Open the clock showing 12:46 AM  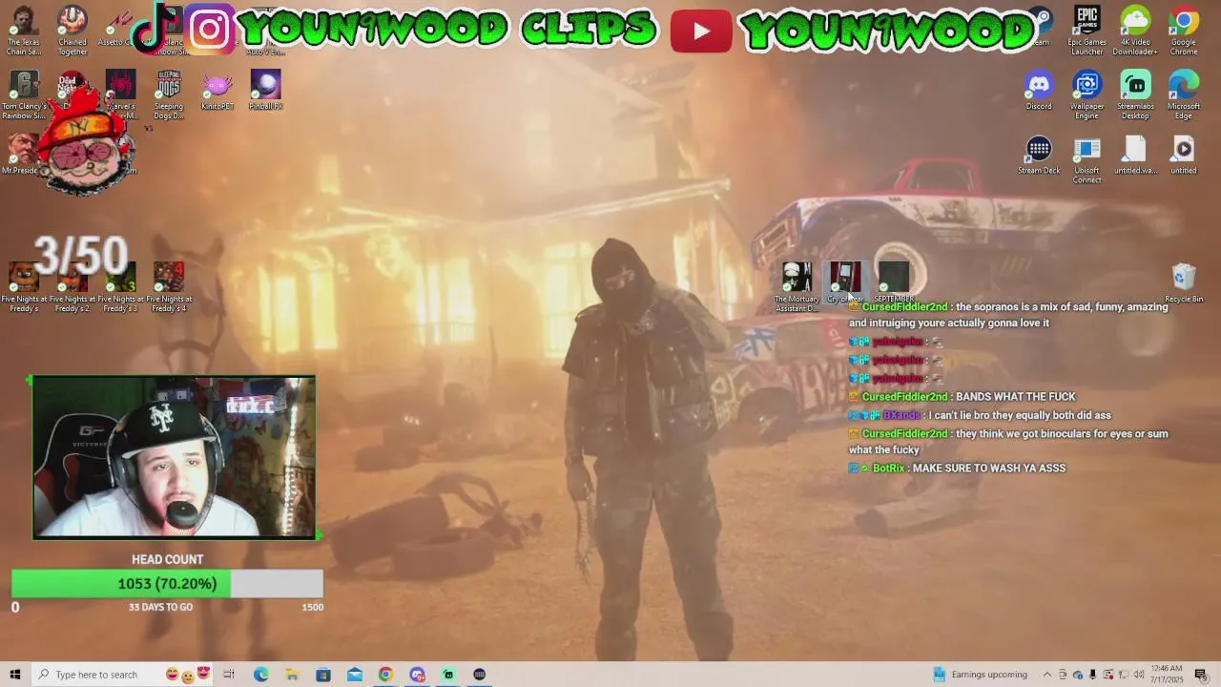coord(1167,675)
